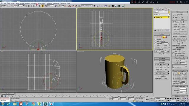
Task: Open the Hierarchy command panel tab
Action: (160, 9)
